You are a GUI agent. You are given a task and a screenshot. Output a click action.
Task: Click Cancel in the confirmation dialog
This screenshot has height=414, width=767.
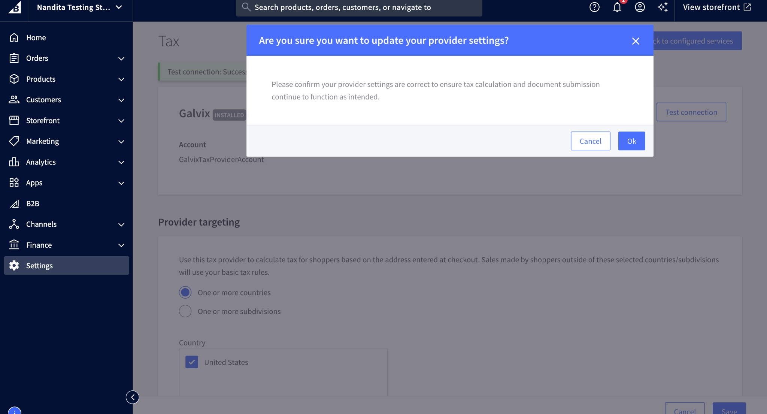coord(590,141)
